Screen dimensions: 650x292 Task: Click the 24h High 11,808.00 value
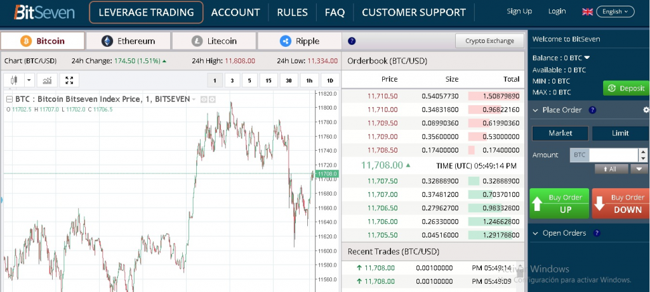point(240,61)
